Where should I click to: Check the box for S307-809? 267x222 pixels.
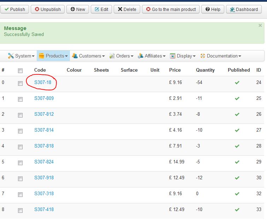20,99
